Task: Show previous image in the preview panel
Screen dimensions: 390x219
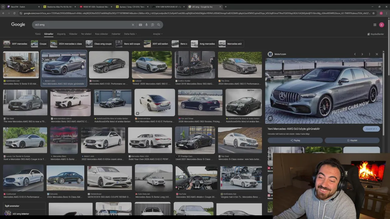Action: pos(355,54)
